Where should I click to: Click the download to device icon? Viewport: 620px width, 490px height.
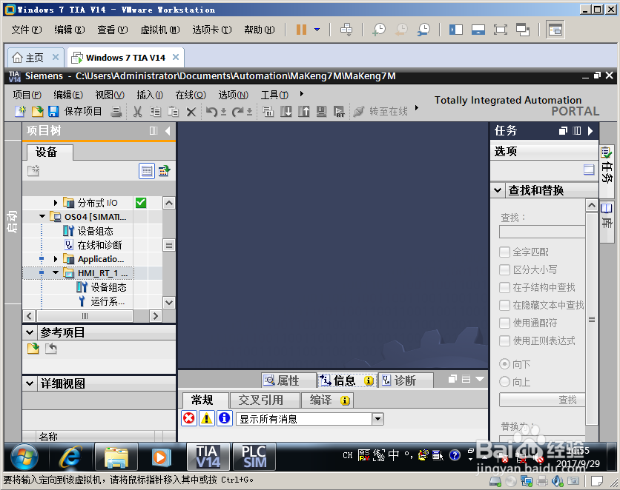(286, 112)
